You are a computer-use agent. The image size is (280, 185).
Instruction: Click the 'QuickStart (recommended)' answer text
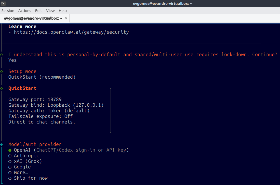(42, 77)
